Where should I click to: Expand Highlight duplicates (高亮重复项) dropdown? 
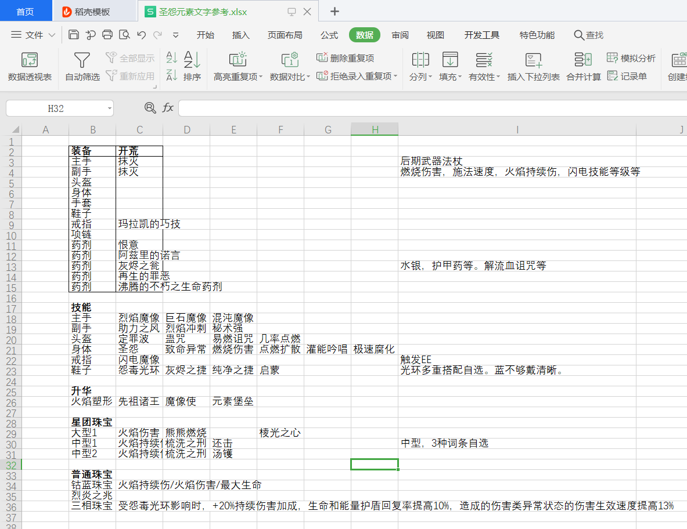[x=261, y=77]
